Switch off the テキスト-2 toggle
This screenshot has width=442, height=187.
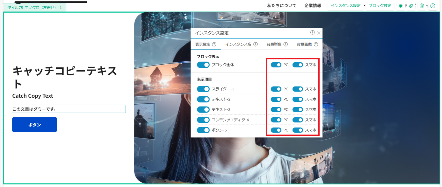203,99
